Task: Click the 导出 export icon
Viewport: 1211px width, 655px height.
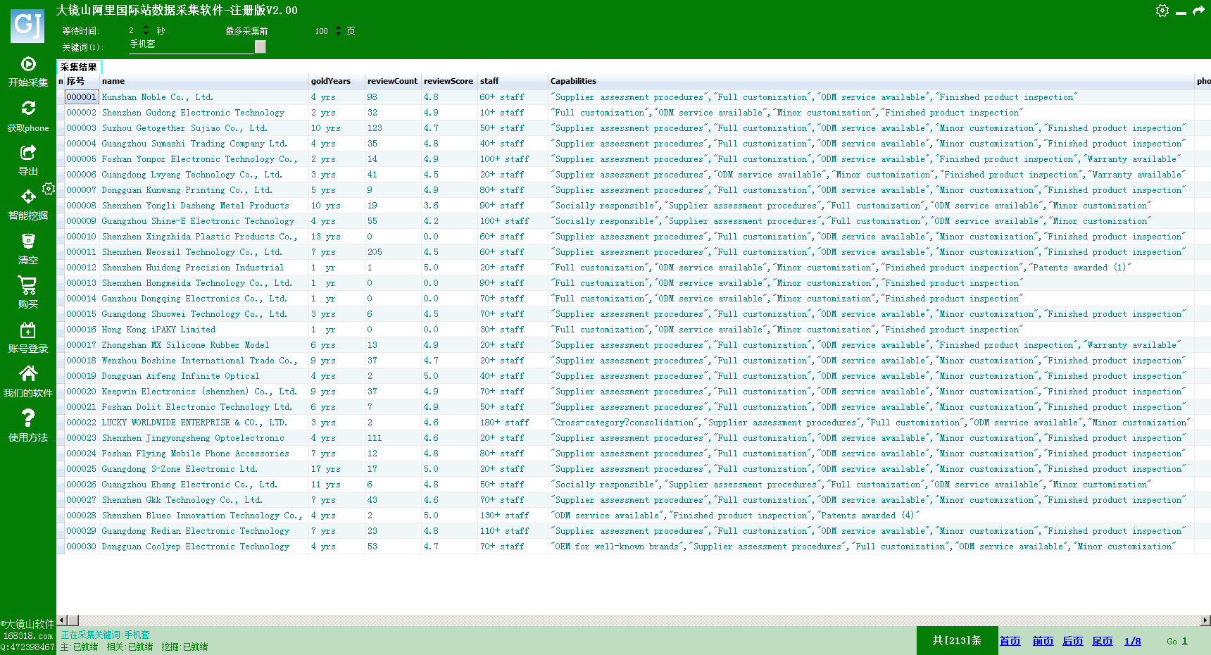Action: [x=28, y=152]
